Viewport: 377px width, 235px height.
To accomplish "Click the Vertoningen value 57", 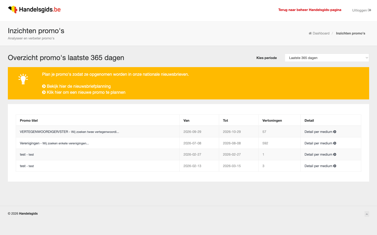I will point(264,132).
